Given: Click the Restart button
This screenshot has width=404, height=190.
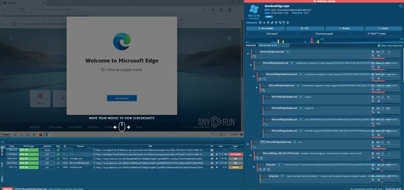Looking at the screenshot, I should click(344, 28).
